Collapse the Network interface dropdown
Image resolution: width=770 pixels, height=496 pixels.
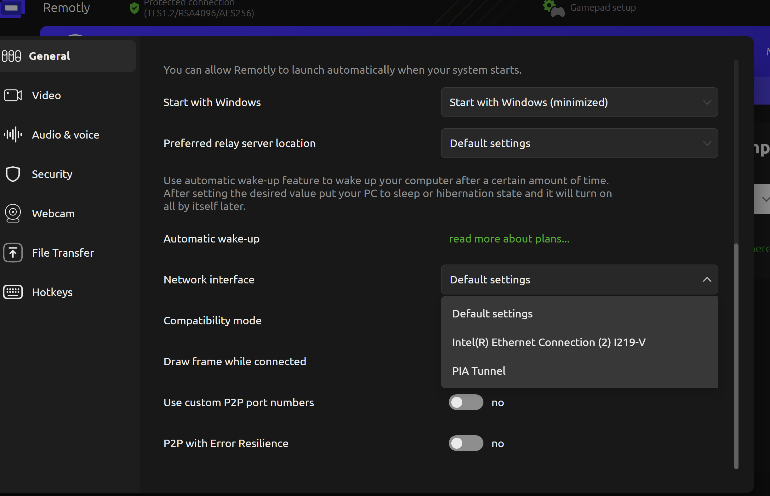(x=579, y=280)
